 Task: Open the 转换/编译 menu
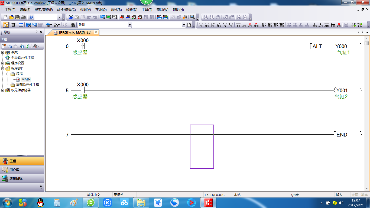(66, 10)
